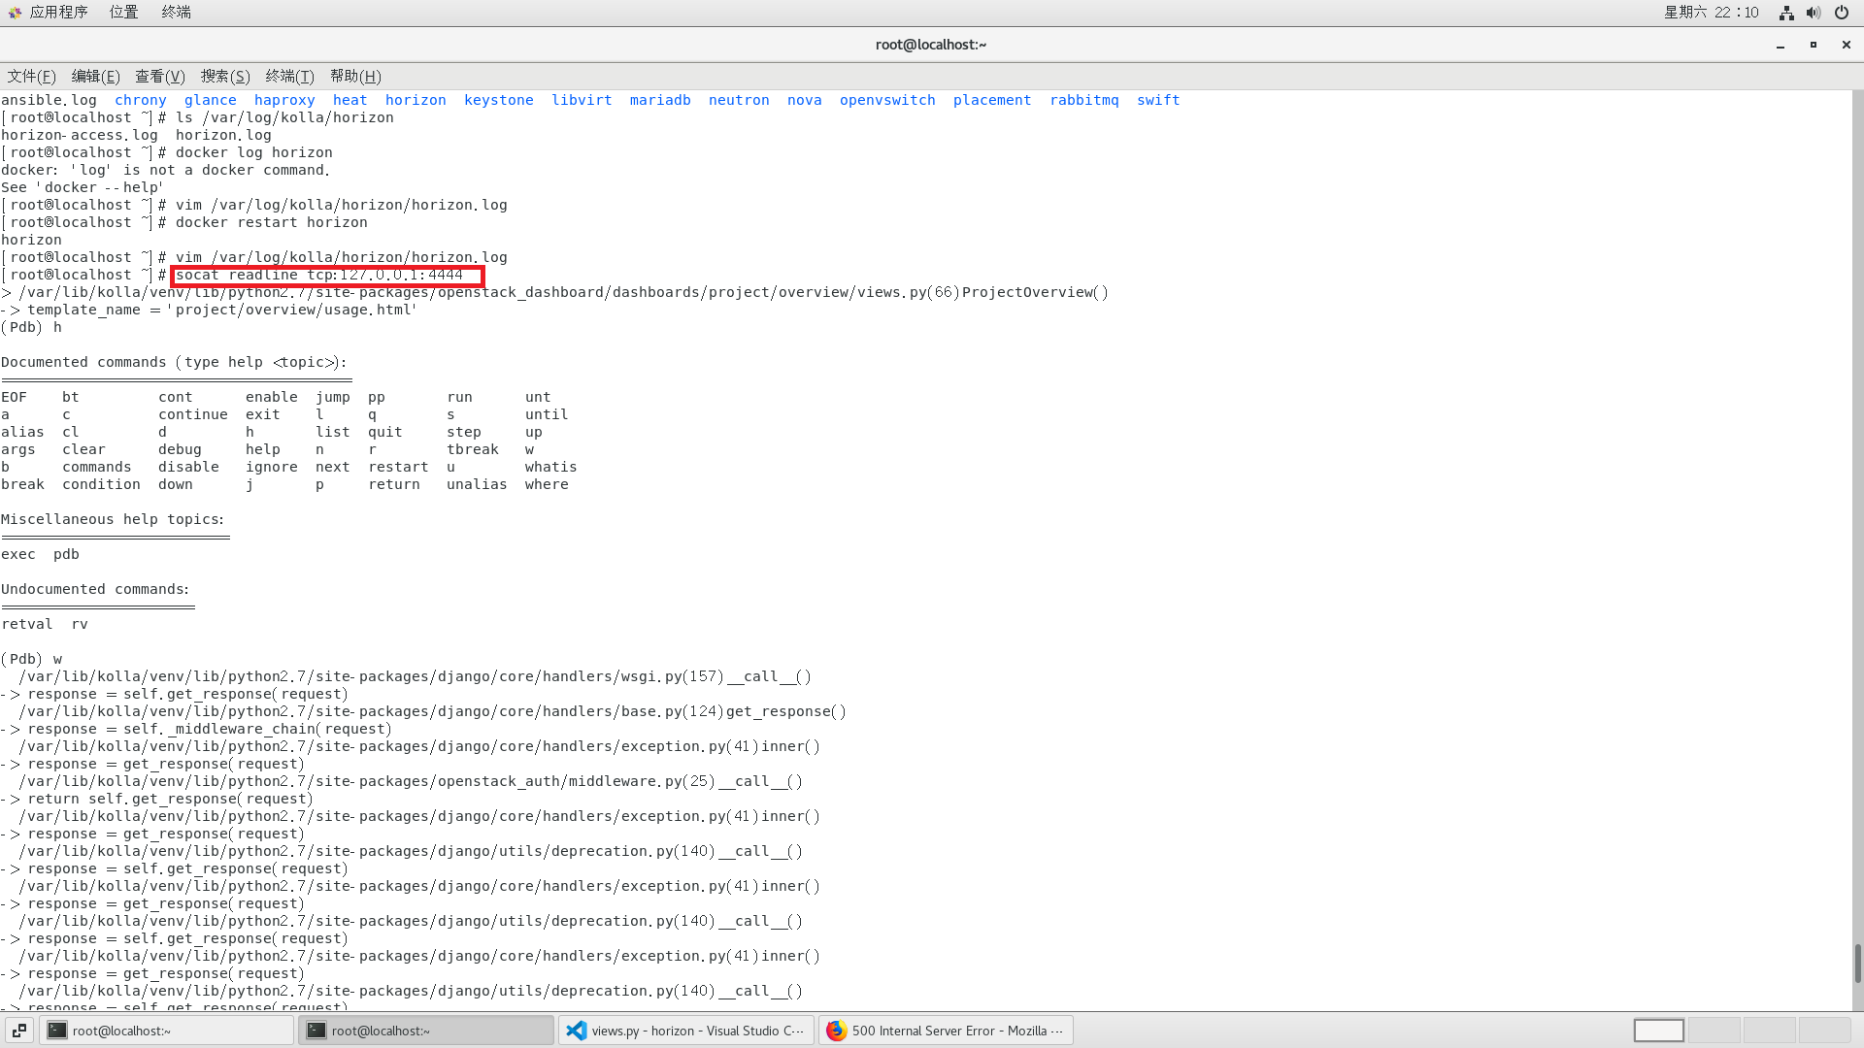The image size is (1864, 1048).
Task: Open the 位置 menu on top panel
Action: pyautogui.click(x=123, y=13)
